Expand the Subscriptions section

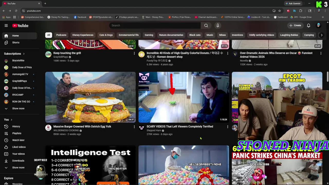click(14, 54)
